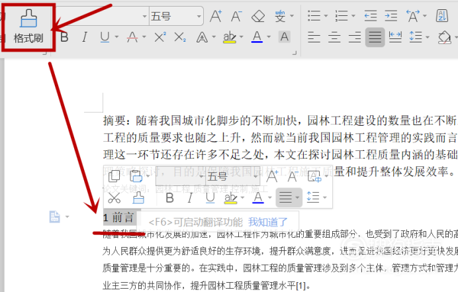458x292 pixels.
Task: Apply bulleted list in ribbon
Action: (314, 16)
